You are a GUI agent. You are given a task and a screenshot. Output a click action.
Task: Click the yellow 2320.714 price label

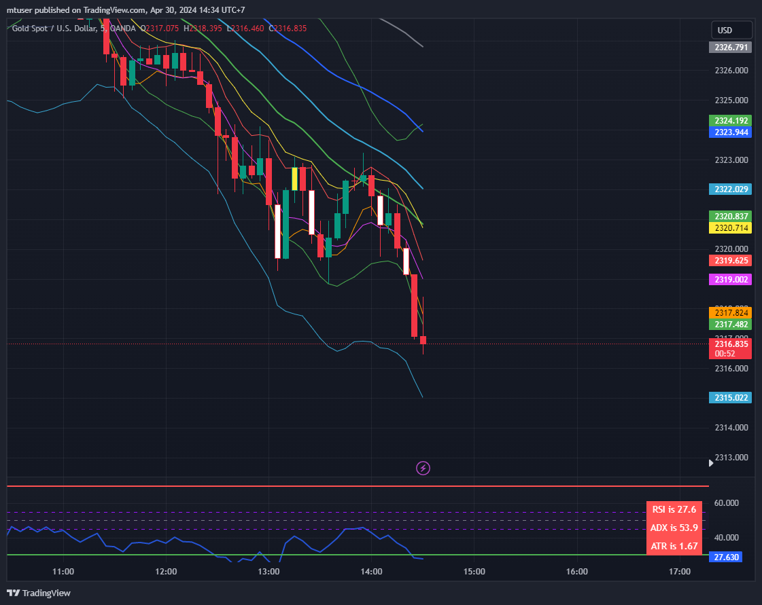click(x=731, y=227)
